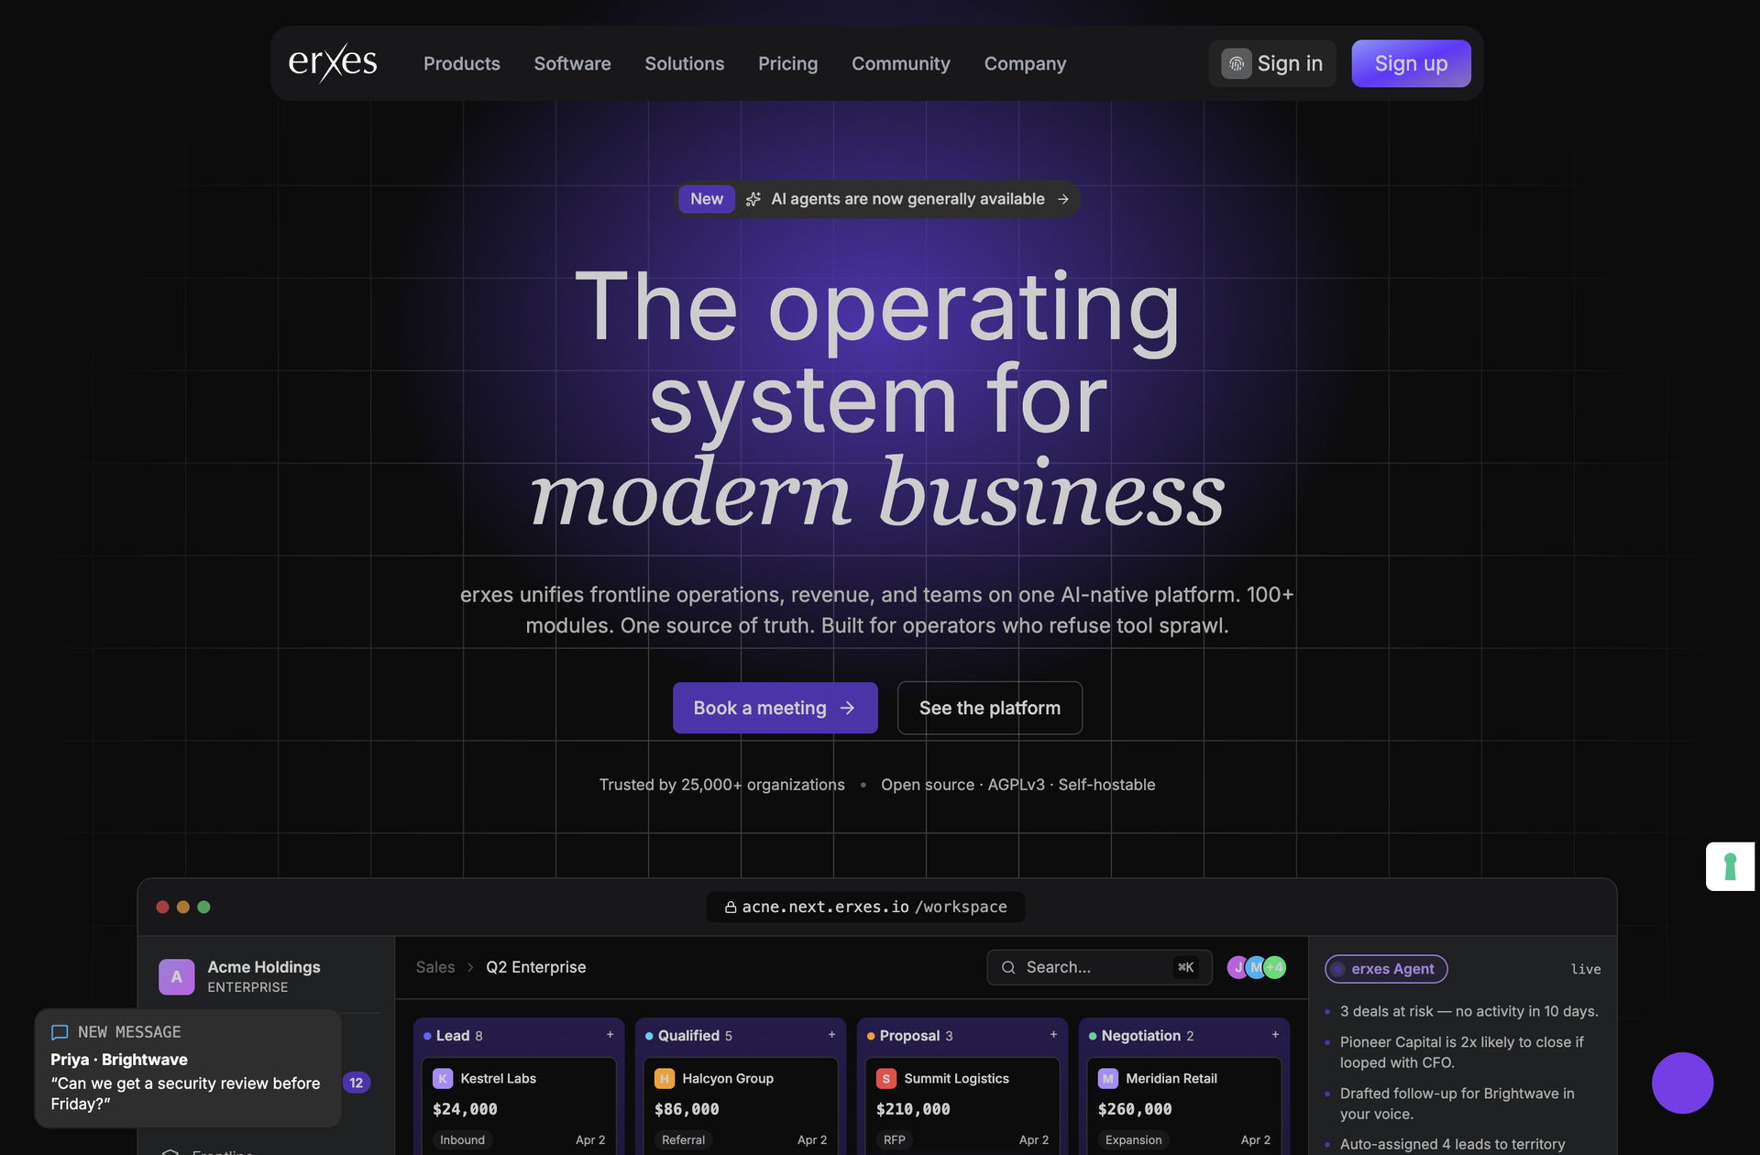Click the New Message speech bubble icon
The image size is (1760, 1155).
tap(60, 1032)
